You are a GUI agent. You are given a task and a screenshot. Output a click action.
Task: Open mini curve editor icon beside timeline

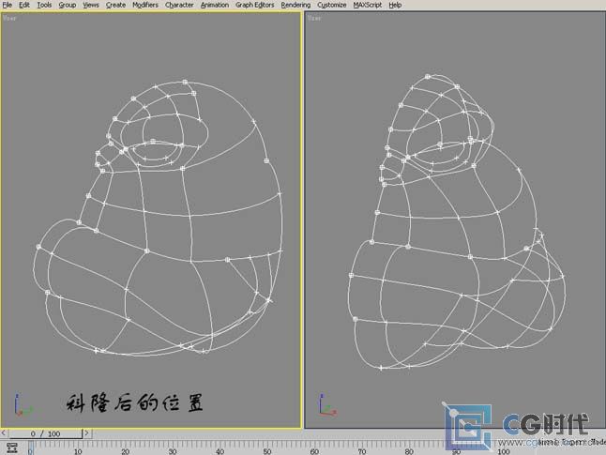[x=12, y=447]
